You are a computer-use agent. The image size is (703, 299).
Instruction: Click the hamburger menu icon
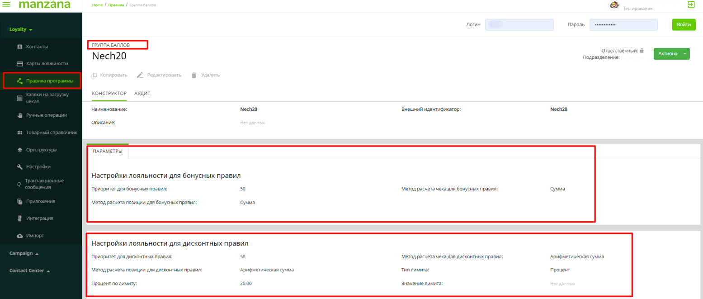pyautogui.click(x=7, y=5)
